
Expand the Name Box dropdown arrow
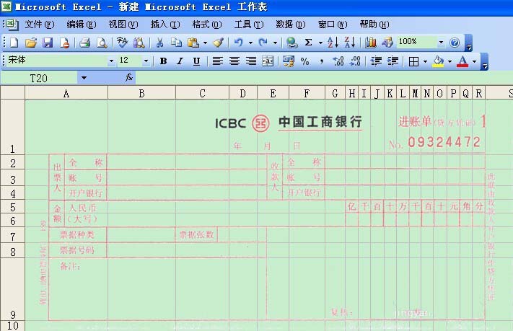(x=84, y=78)
